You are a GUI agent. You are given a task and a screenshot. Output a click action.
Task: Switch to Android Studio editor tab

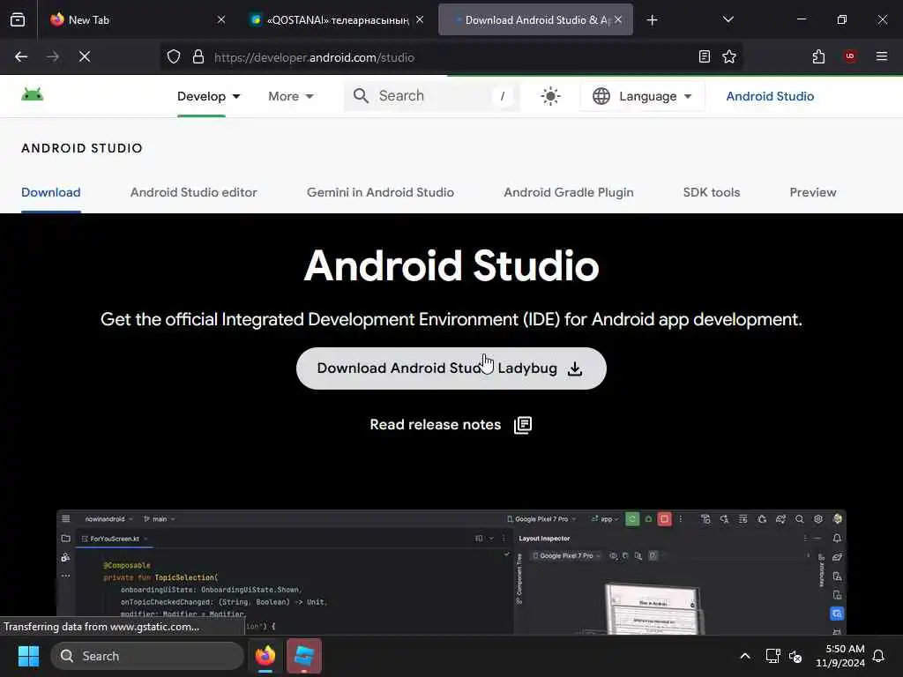pyautogui.click(x=193, y=192)
